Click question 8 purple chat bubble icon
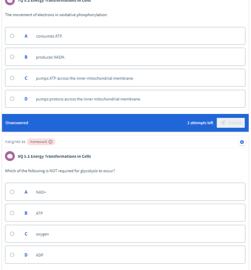Image resolution: width=251 pixels, height=270 pixels. pyautogui.click(x=10, y=156)
